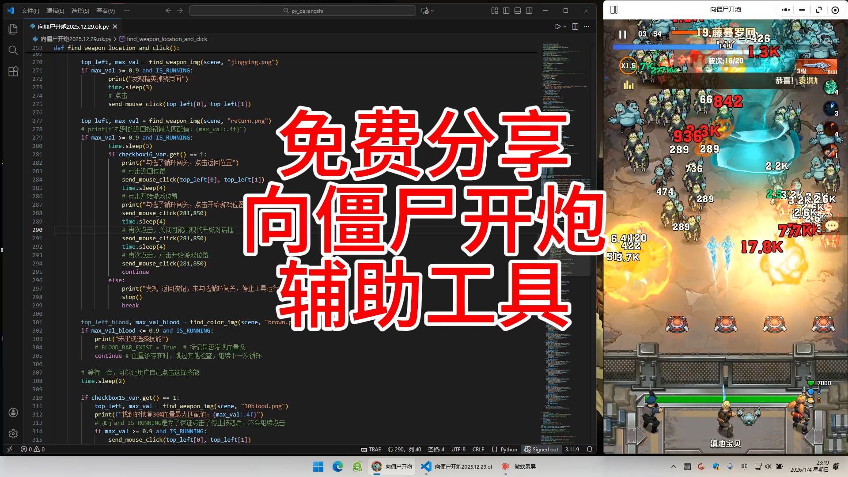Screen dimensions: 848x477
Task: Toggle Primary Side Bar visibility
Action: (506, 11)
